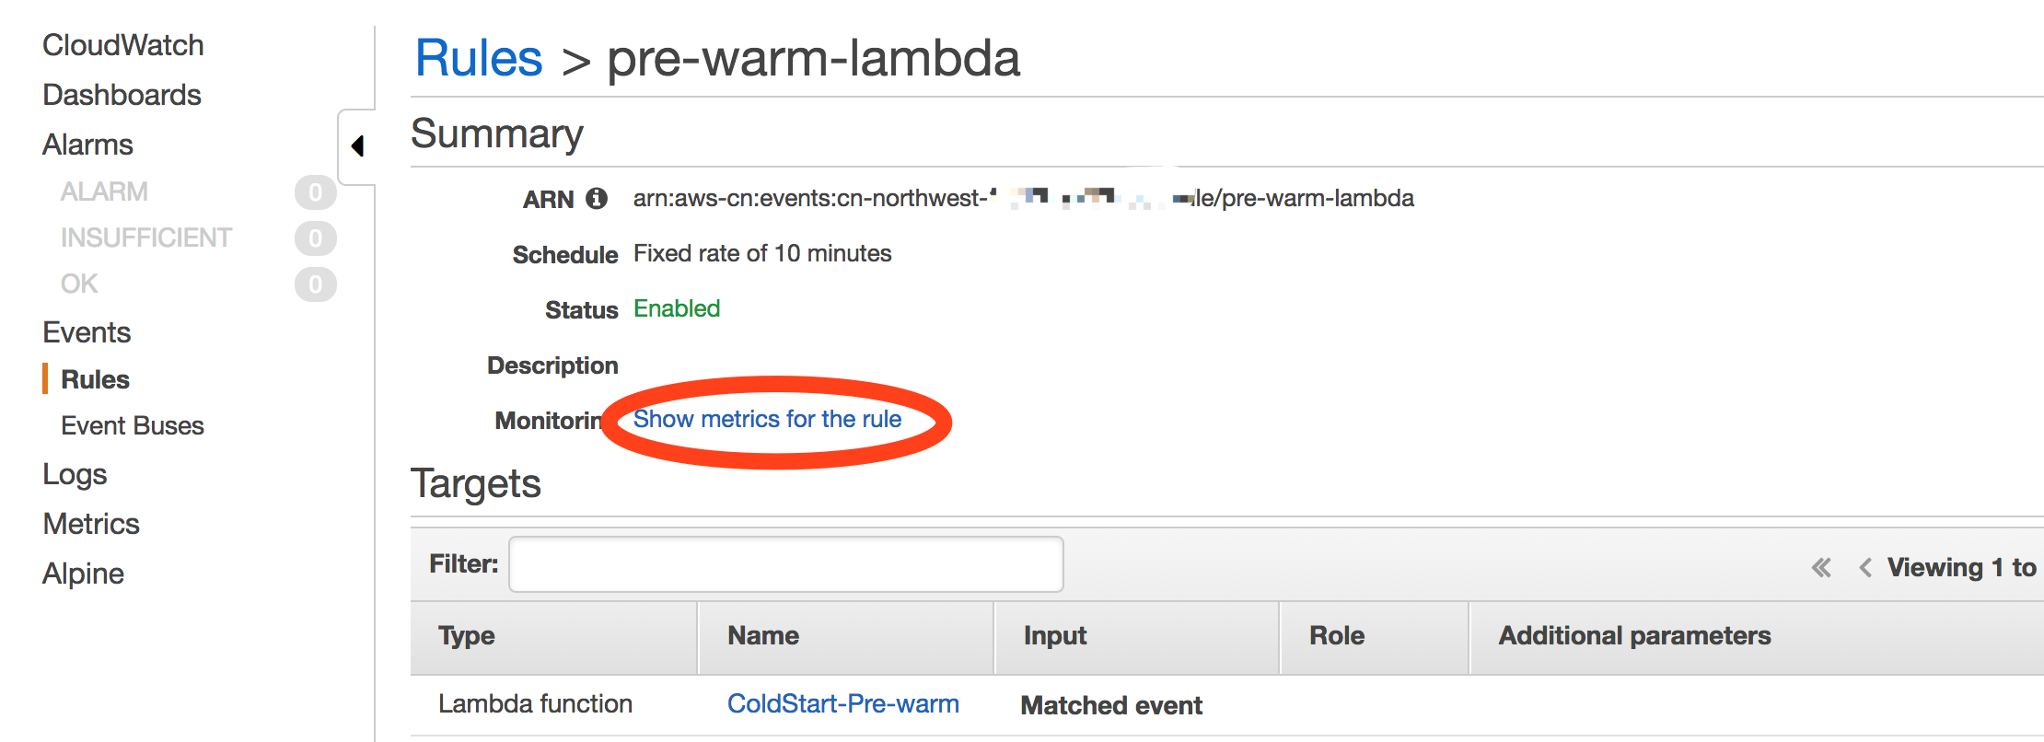Sort targets by Name column header
2044x742 pixels.
[763, 635]
